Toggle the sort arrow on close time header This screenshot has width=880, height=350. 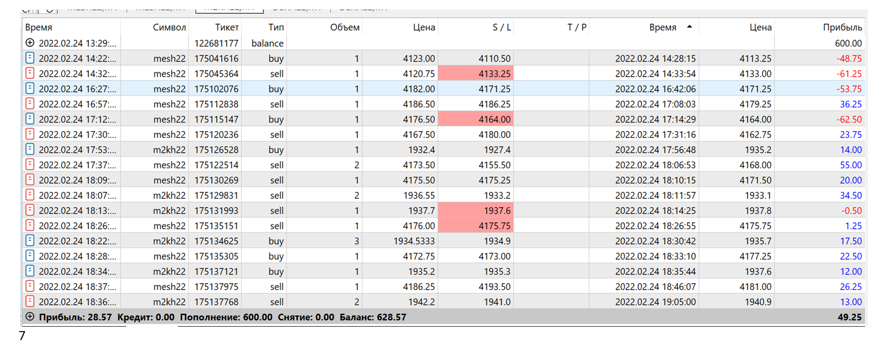(x=689, y=27)
